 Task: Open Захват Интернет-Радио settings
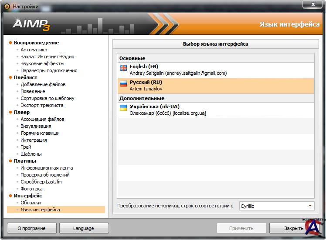point(48,57)
